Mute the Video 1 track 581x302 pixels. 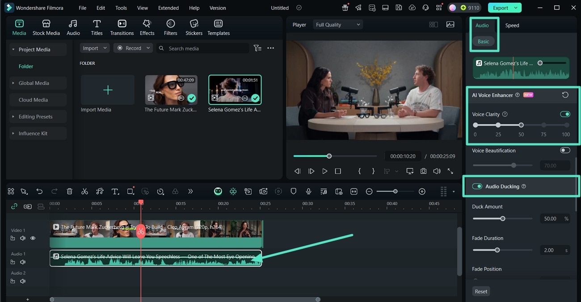pos(23,238)
